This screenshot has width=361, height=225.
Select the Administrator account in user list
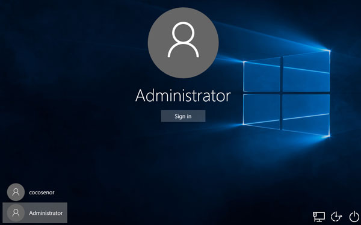click(x=35, y=213)
